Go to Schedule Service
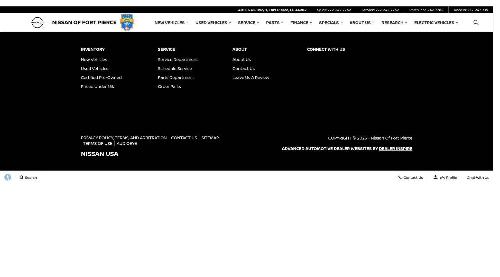 point(175,68)
